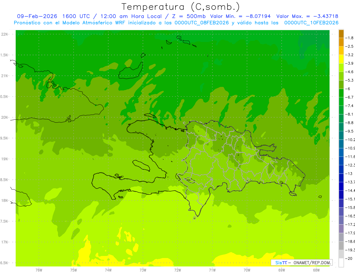
Task: Click the -20 colorbar value label
Action: pyautogui.click(x=349, y=258)
